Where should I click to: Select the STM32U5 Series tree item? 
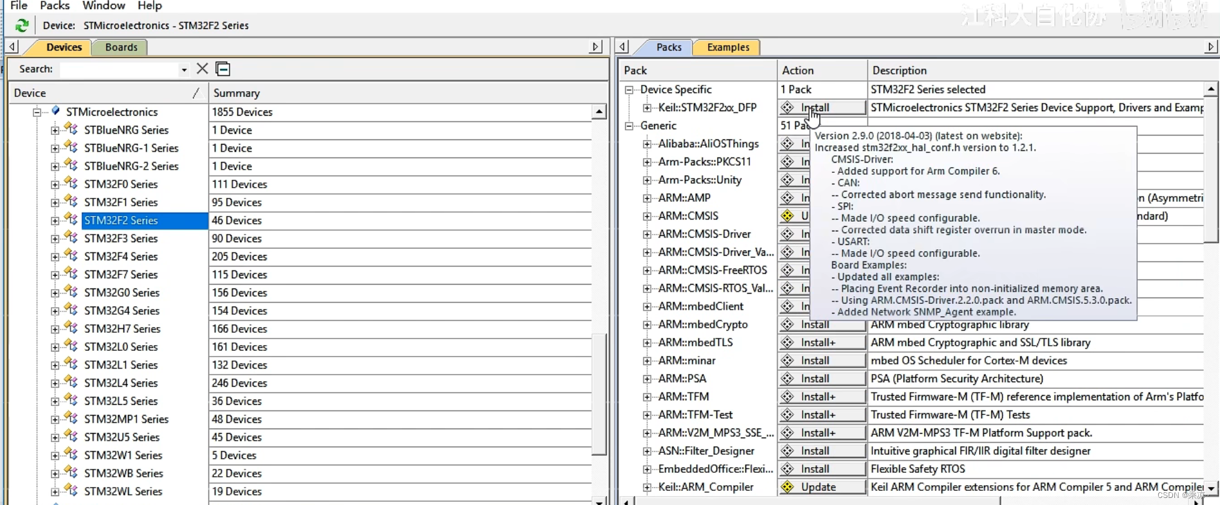pyautogui.click(x=122, y=437)
